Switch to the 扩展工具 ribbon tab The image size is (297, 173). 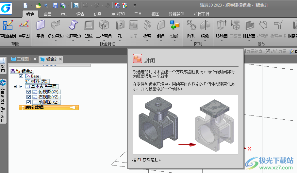coord(202,14)
